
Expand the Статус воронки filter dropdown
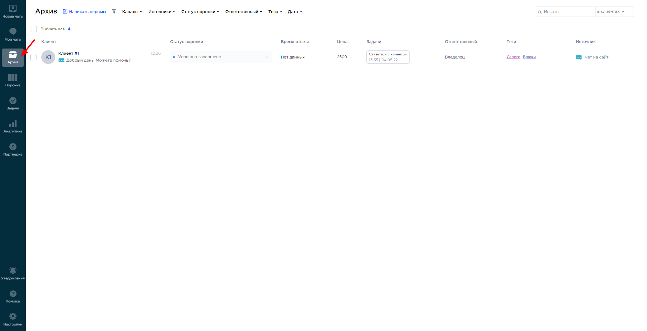[x=200, y=12]
